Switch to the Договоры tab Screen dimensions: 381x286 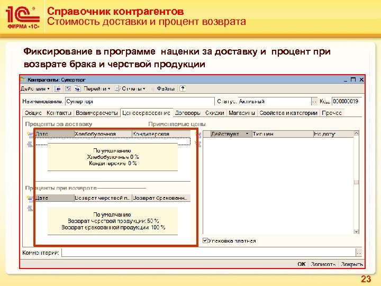tap(187, 113)
